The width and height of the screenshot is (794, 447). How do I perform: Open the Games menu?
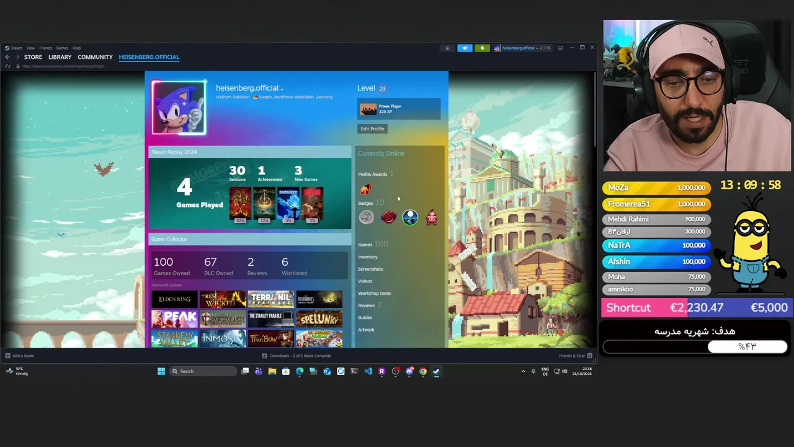coord(62,48)
